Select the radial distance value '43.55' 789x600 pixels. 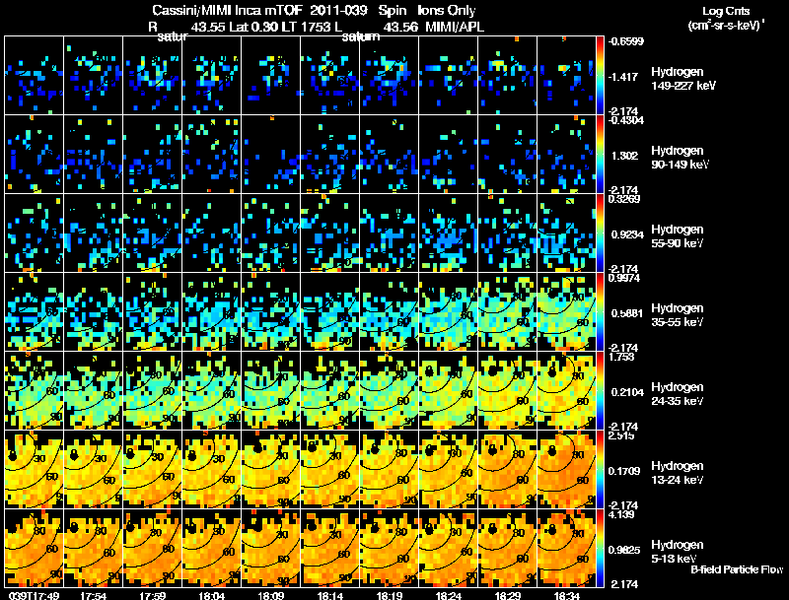(x=208, y=27)
